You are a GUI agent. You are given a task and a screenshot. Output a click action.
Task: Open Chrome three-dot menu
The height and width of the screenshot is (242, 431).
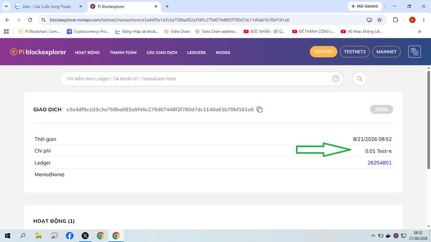click(424, 20)
